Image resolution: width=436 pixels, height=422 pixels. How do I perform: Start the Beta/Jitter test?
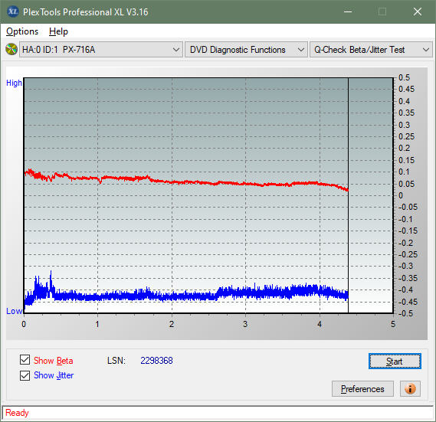pyautogui.click(x=395, y=361)
